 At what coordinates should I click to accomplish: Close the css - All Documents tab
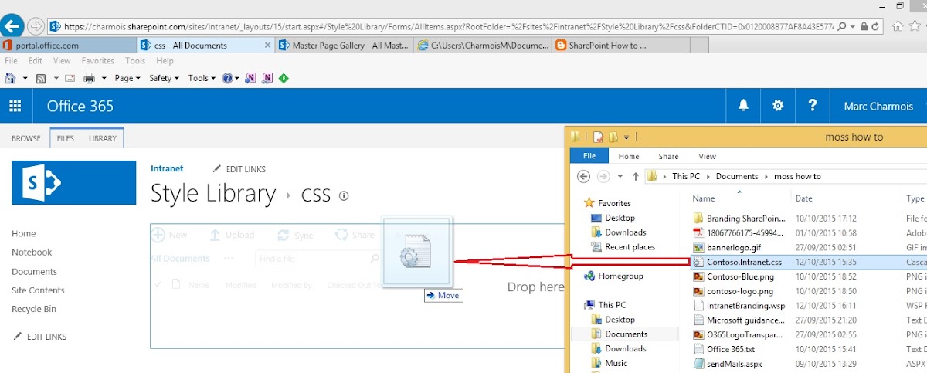click(x=267, y=46)
